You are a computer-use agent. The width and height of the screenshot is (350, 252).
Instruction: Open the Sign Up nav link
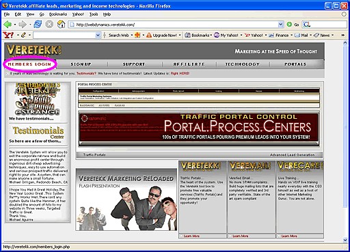pyautogui.click(x=81, y=64)
